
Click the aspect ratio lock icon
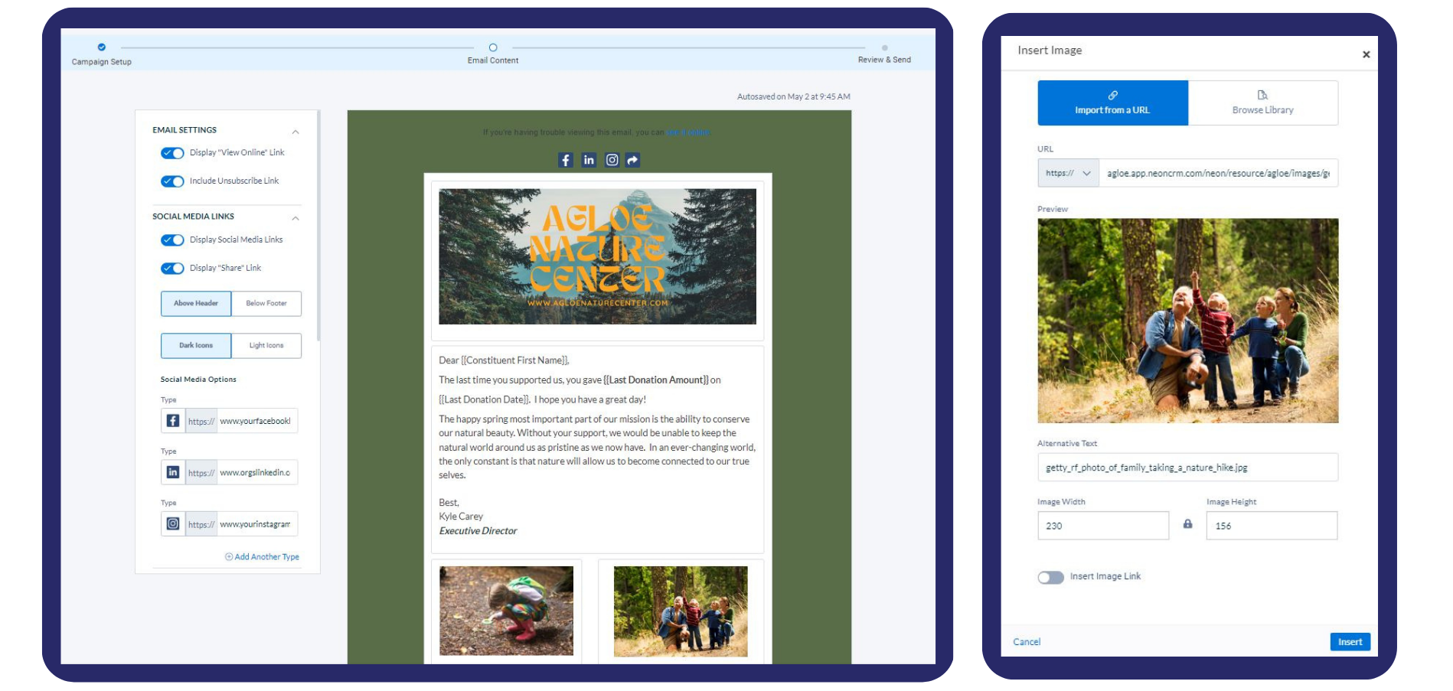(x=1187, y=524)
